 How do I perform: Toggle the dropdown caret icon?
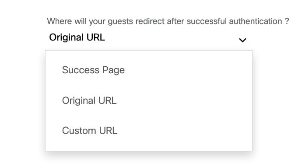pyautogui.click(x=242, y=40)
